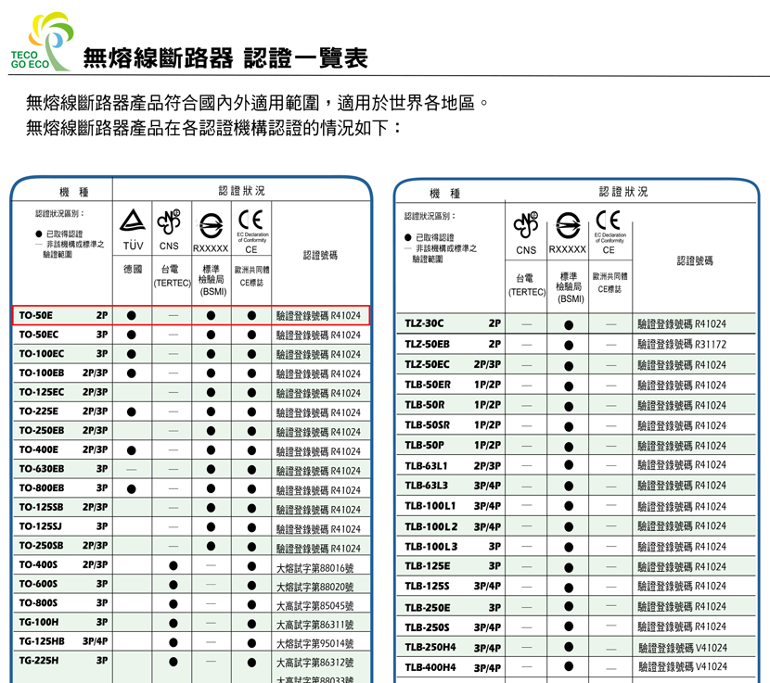The height and width of the screenshot is (683, 770).
Task: Click the "TLB-250E" model name
Action: pyautogui.click(x=428, y=607)
